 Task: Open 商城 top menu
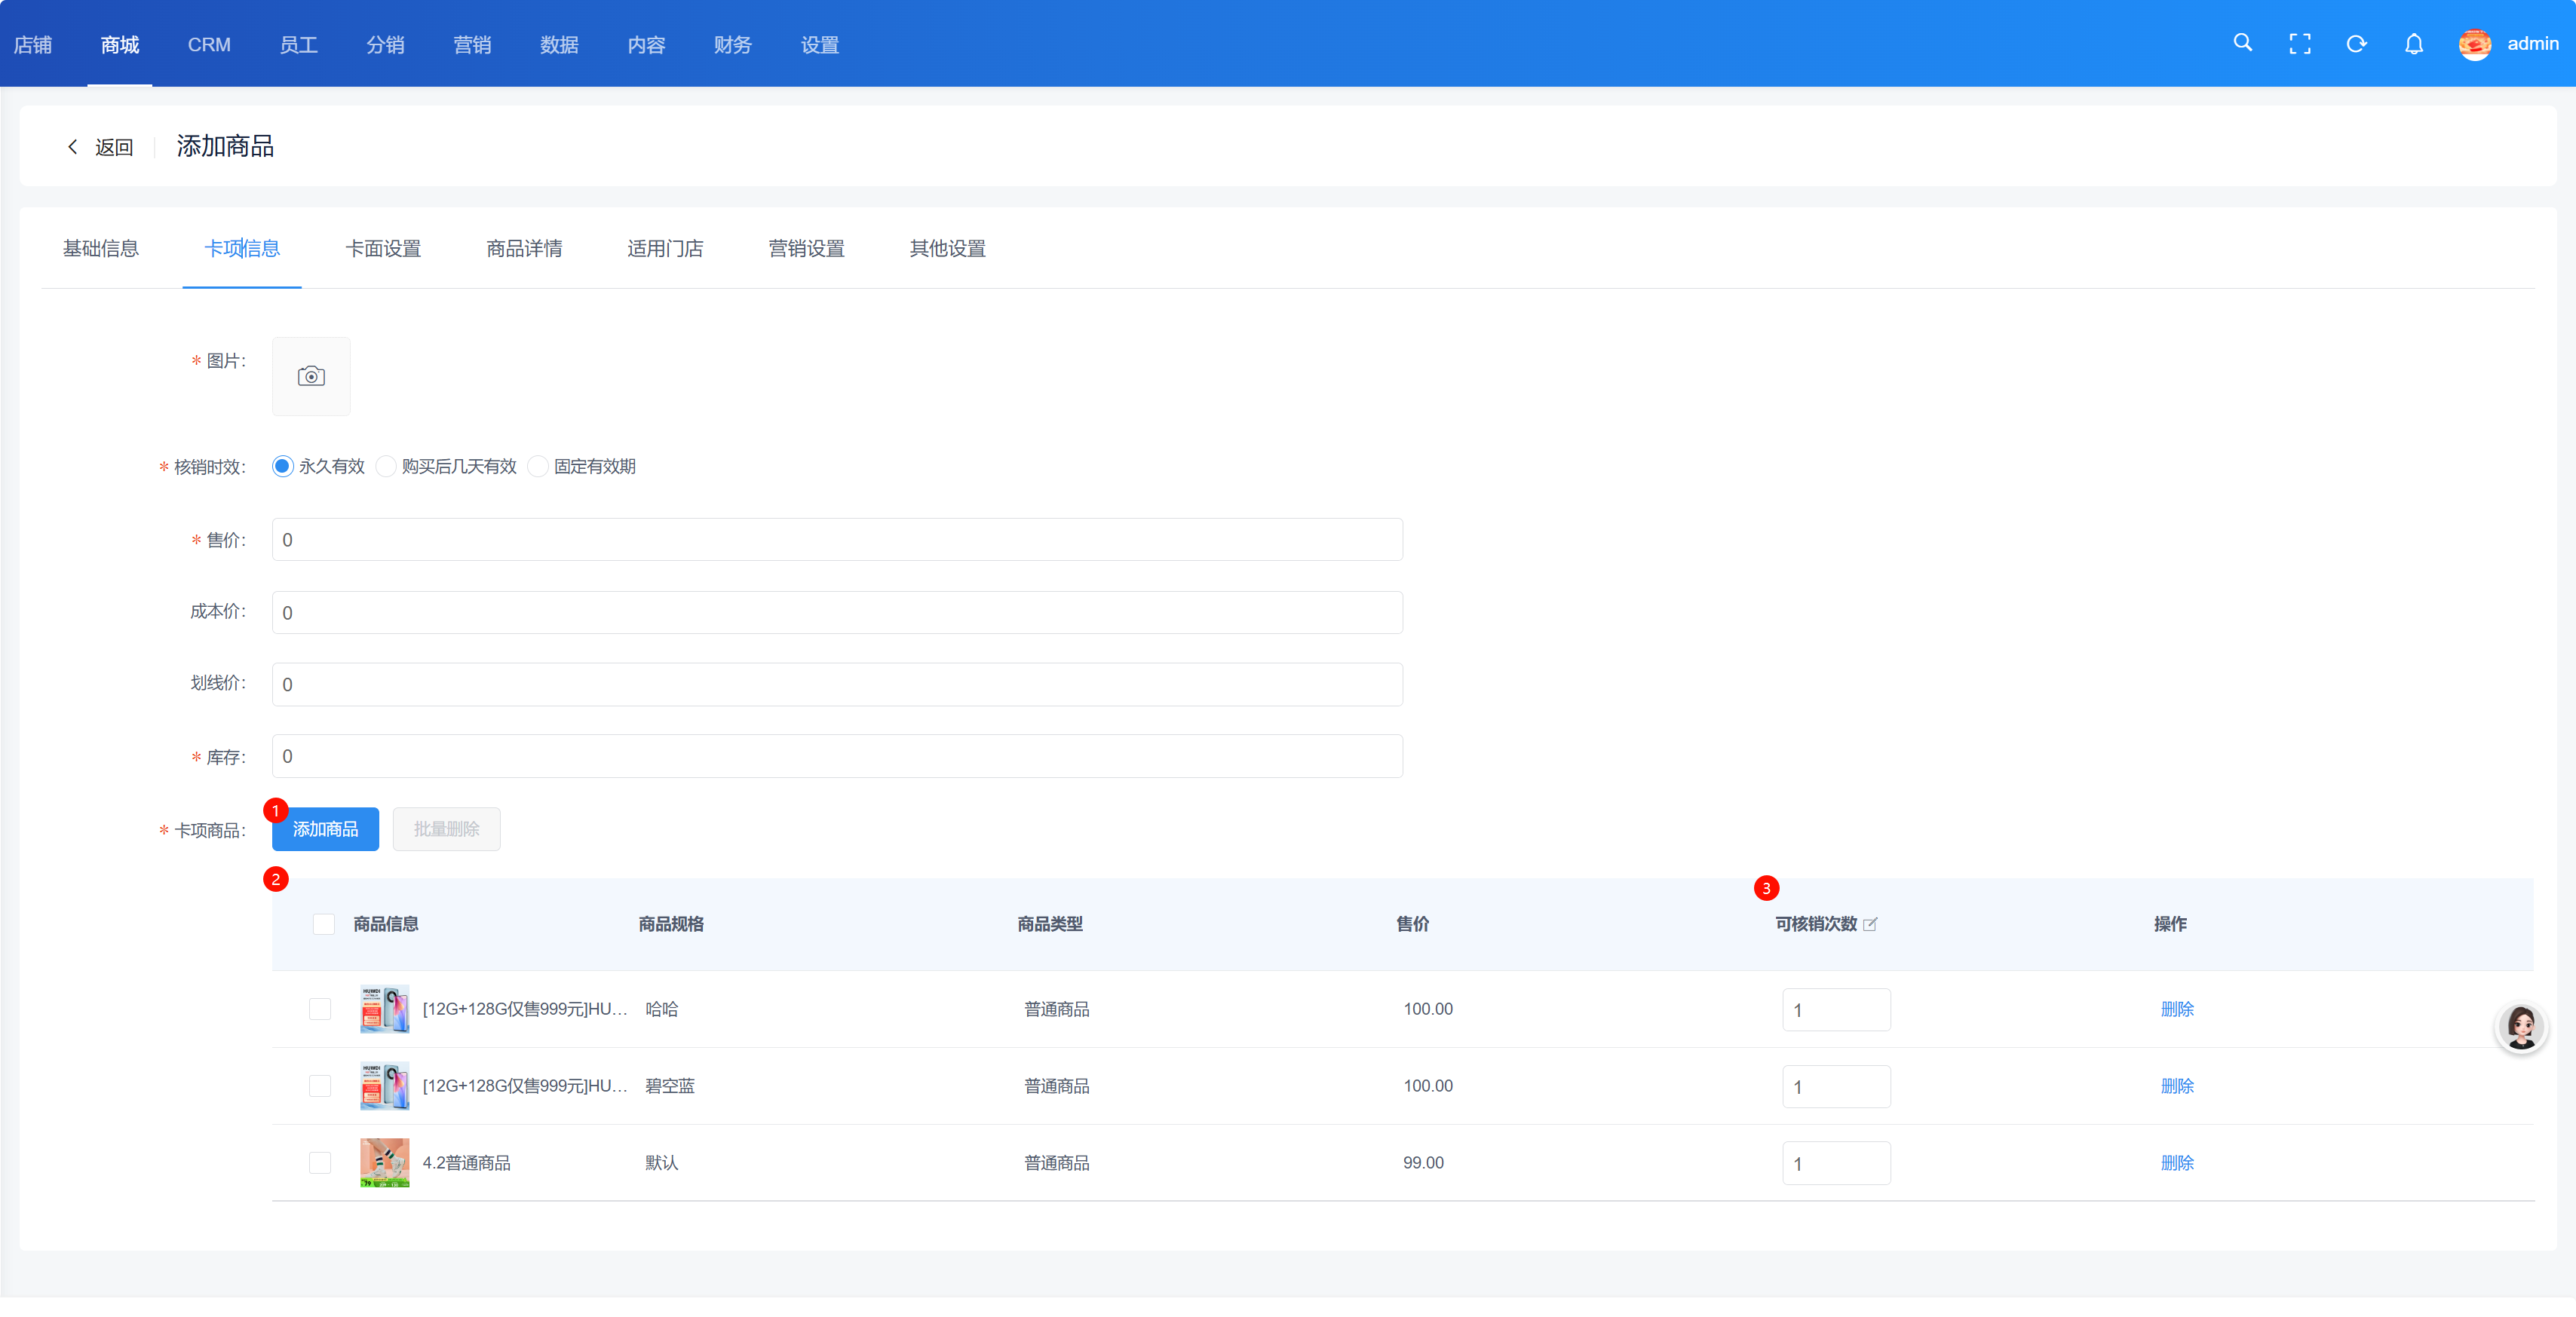coord(120,44)
